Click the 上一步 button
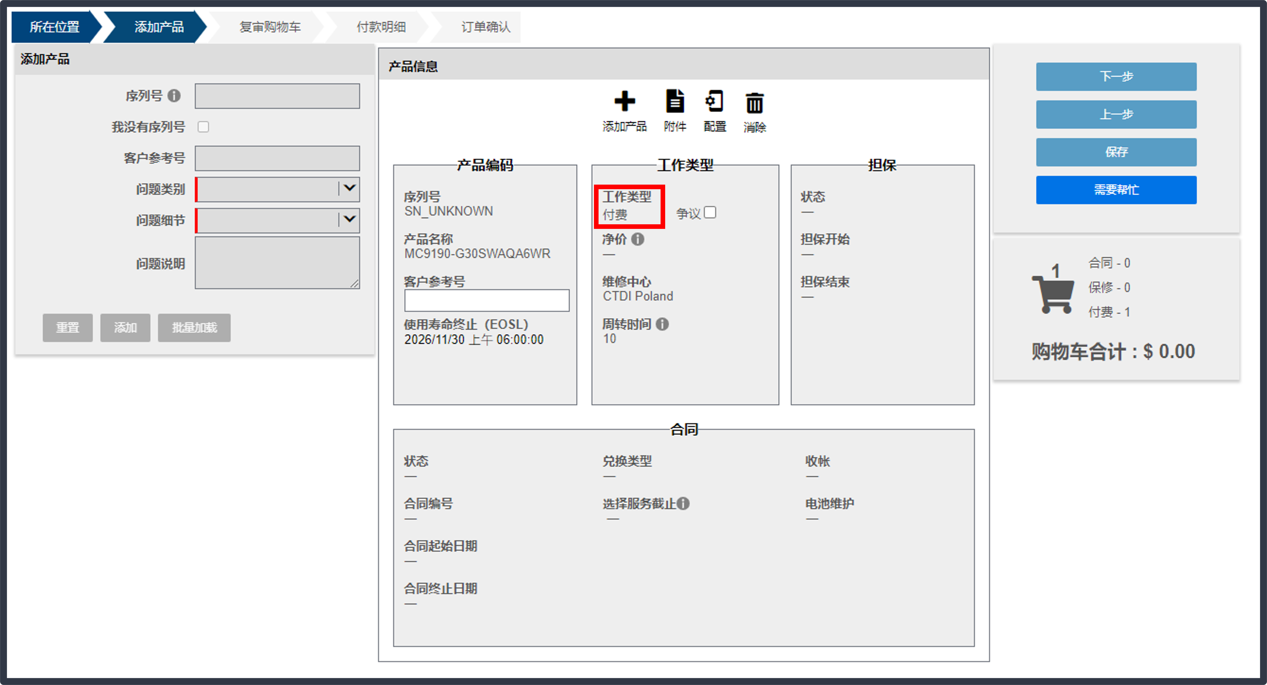Screen dimensions: 1267x685 tap(1116, 114)
